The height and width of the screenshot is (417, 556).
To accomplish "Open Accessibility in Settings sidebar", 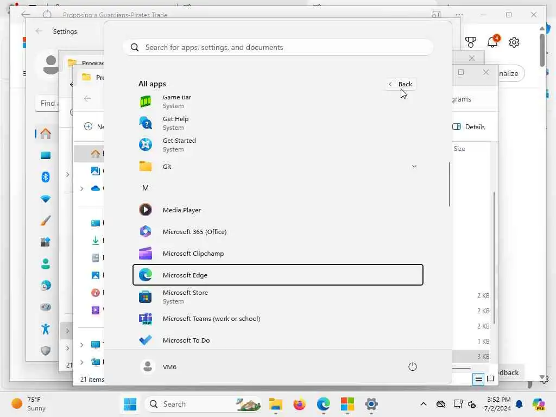I will (46, 328).
